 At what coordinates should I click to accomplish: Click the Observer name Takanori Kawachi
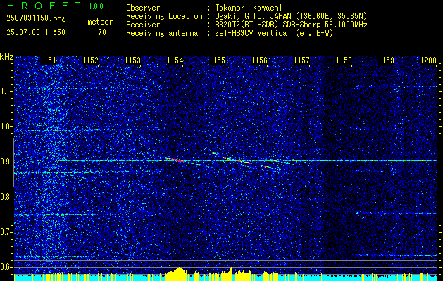pos(248,8)
